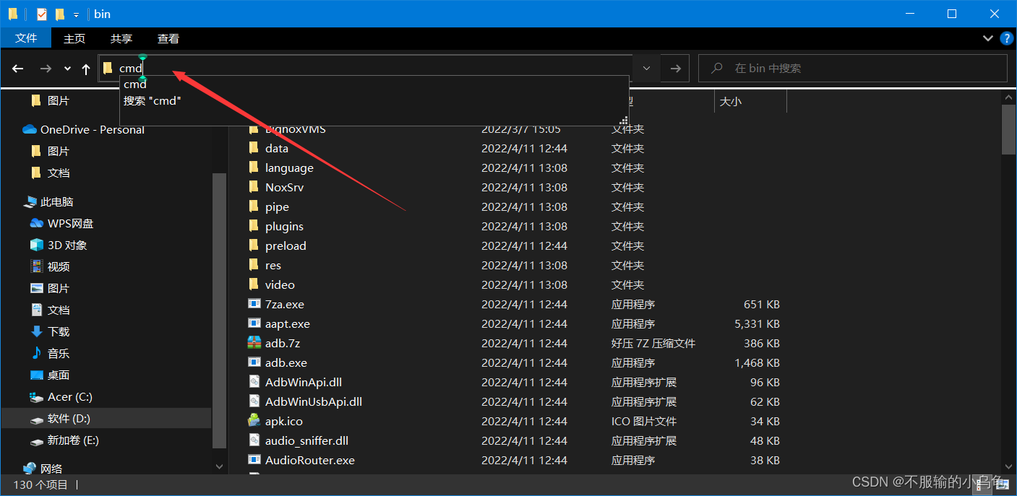This screenshot has width=1017, height=496.
Task: Select the audio_sniffer.dll file name
Action: [x=306, y=441]
